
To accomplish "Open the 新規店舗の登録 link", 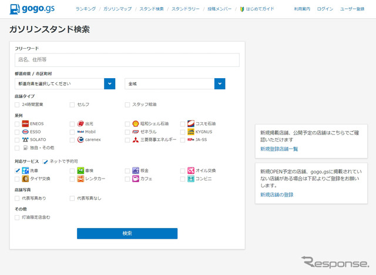I will [x=277, y=194].
